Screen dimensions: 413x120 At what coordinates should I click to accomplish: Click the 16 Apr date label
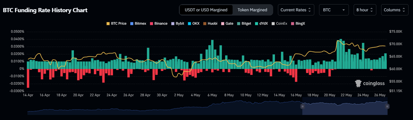point(44,95)
